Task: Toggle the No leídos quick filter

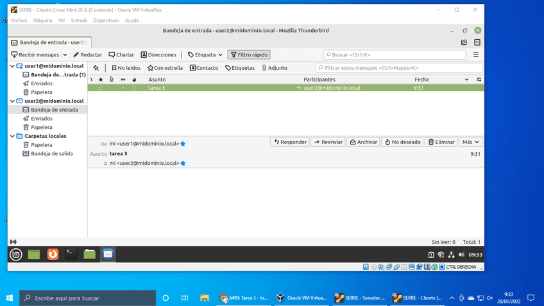Action: point(126,68)
